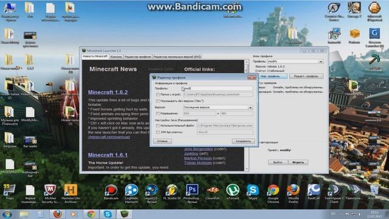Image resolution: width=389 pixels, height=219 pixels.
Task: Switch to Firefox in the taskbar
Action: coord(57,214)
